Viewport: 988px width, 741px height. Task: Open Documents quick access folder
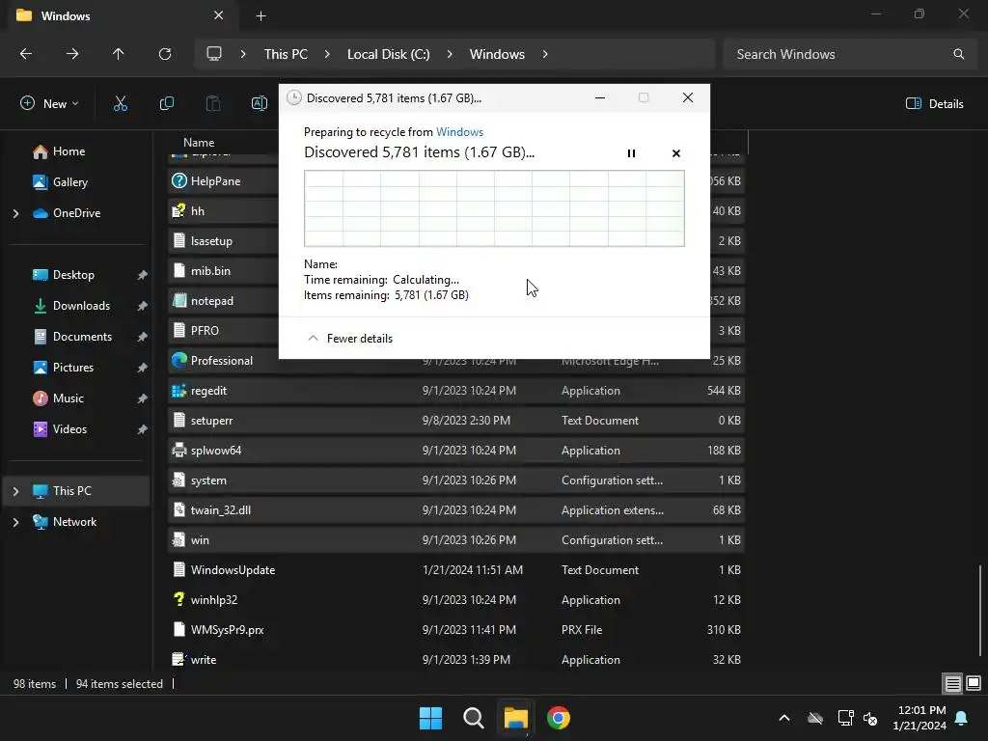click(71, 337)
